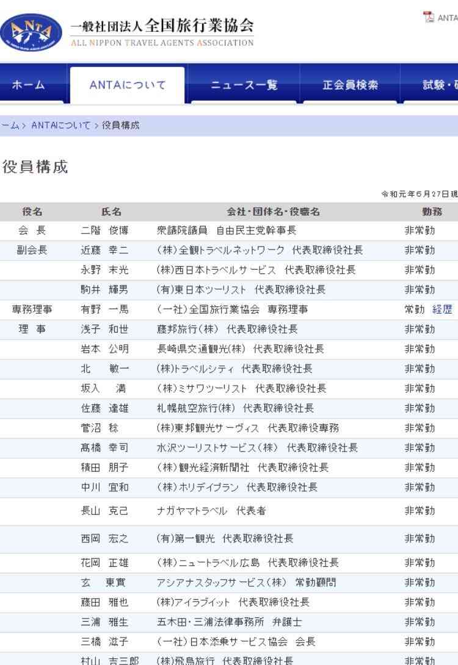Go to 正会員検索 tab

click(350, 85)
